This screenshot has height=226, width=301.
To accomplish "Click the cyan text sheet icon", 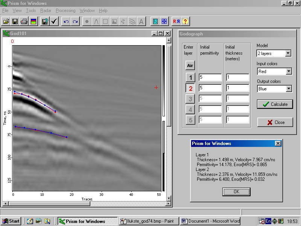I will pyautogui.click(x=155, y=21).
